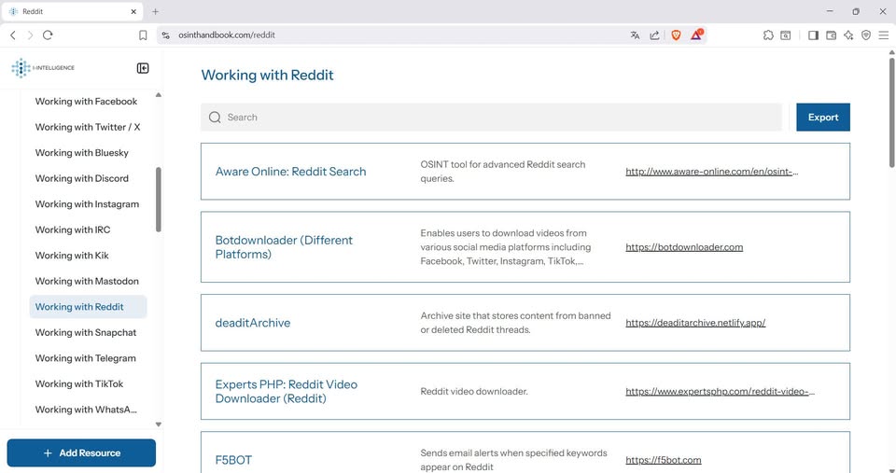Click the main page scrollbar thumb
Image resolution: width=896 pixels, height=473 pixels.
[x=891, y=112]
